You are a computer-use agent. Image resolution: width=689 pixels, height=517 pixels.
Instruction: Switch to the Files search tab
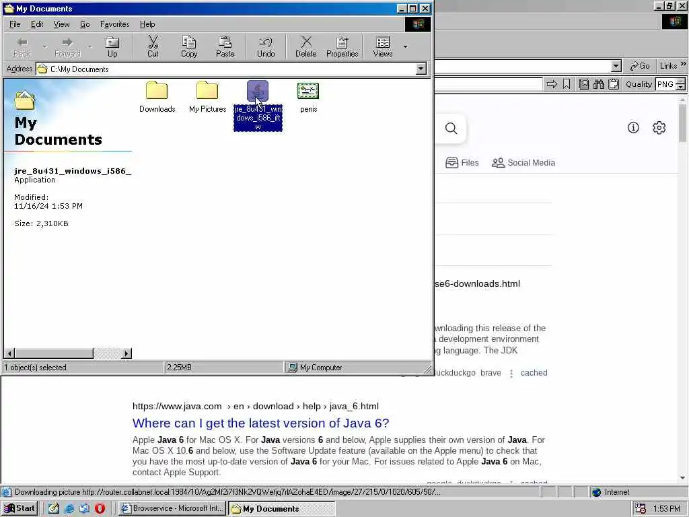[462, 163]
